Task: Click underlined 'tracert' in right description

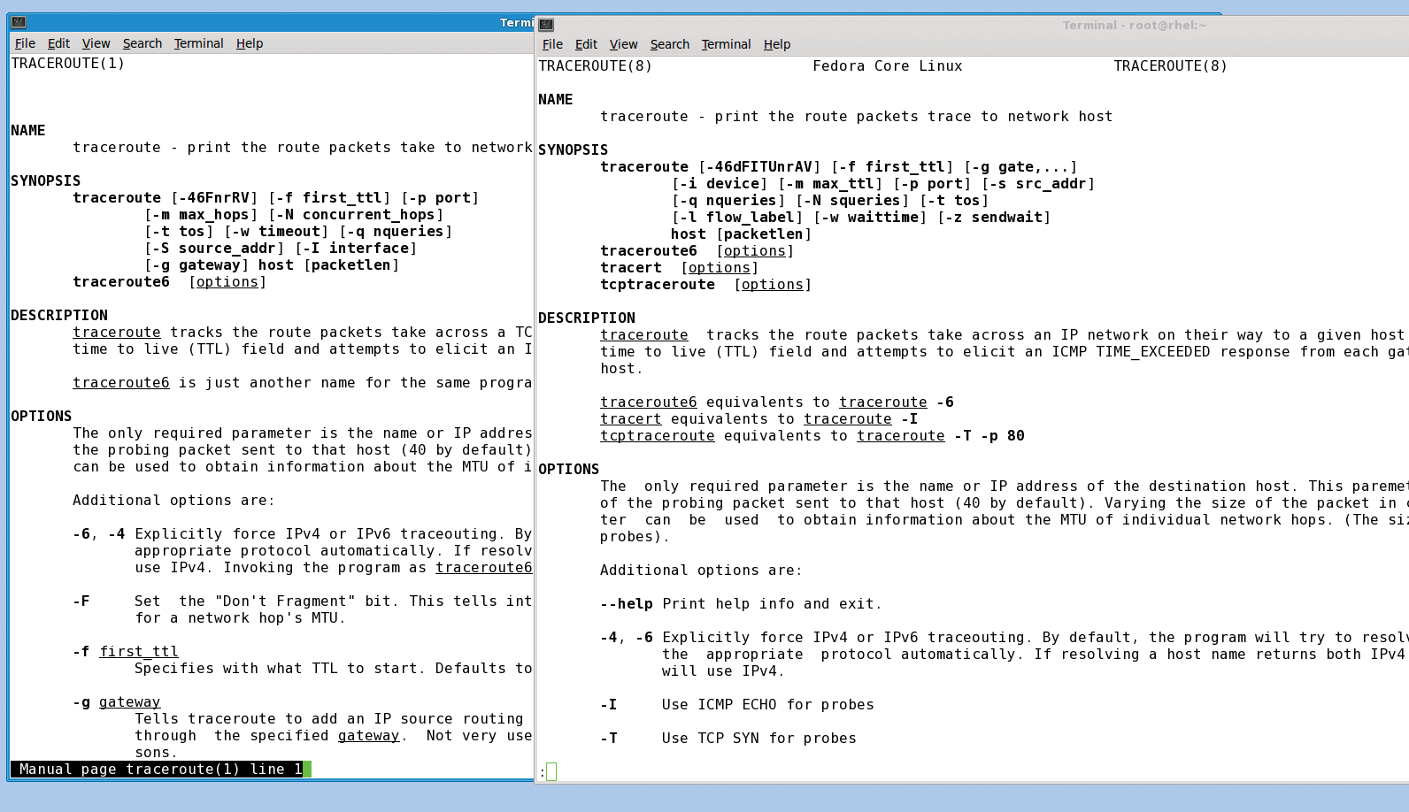Action: 631,419
